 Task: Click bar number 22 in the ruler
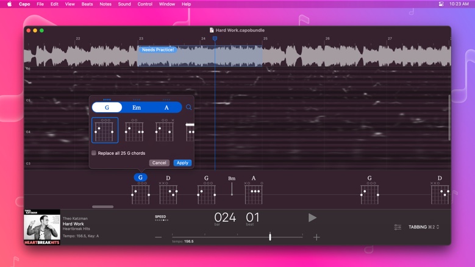point(78,38)
